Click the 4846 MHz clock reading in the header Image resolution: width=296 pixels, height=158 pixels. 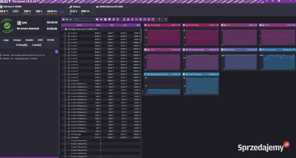coord(52,11)
